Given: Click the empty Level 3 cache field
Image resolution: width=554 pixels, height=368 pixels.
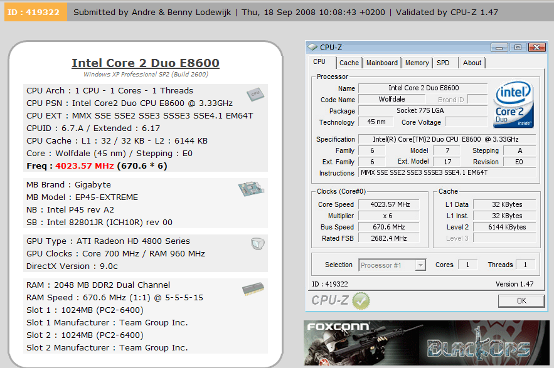Looking at the screenshot, I should [505, 238].
